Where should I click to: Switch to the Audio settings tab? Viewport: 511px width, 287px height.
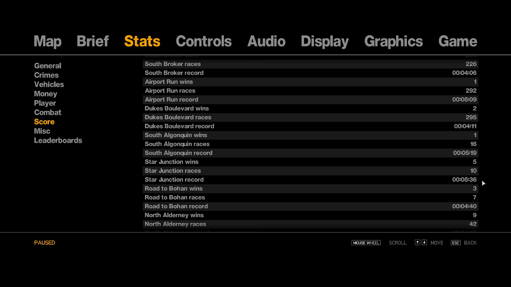(266, 41)
